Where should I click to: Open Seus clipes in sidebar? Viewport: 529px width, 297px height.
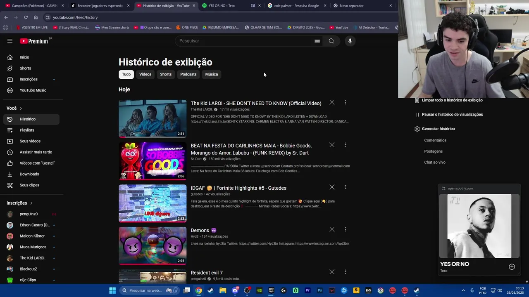pos(31,185)
